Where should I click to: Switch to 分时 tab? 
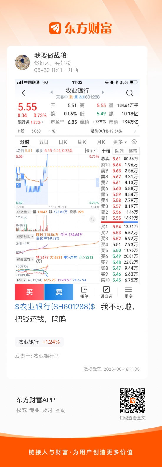(25, 142)
